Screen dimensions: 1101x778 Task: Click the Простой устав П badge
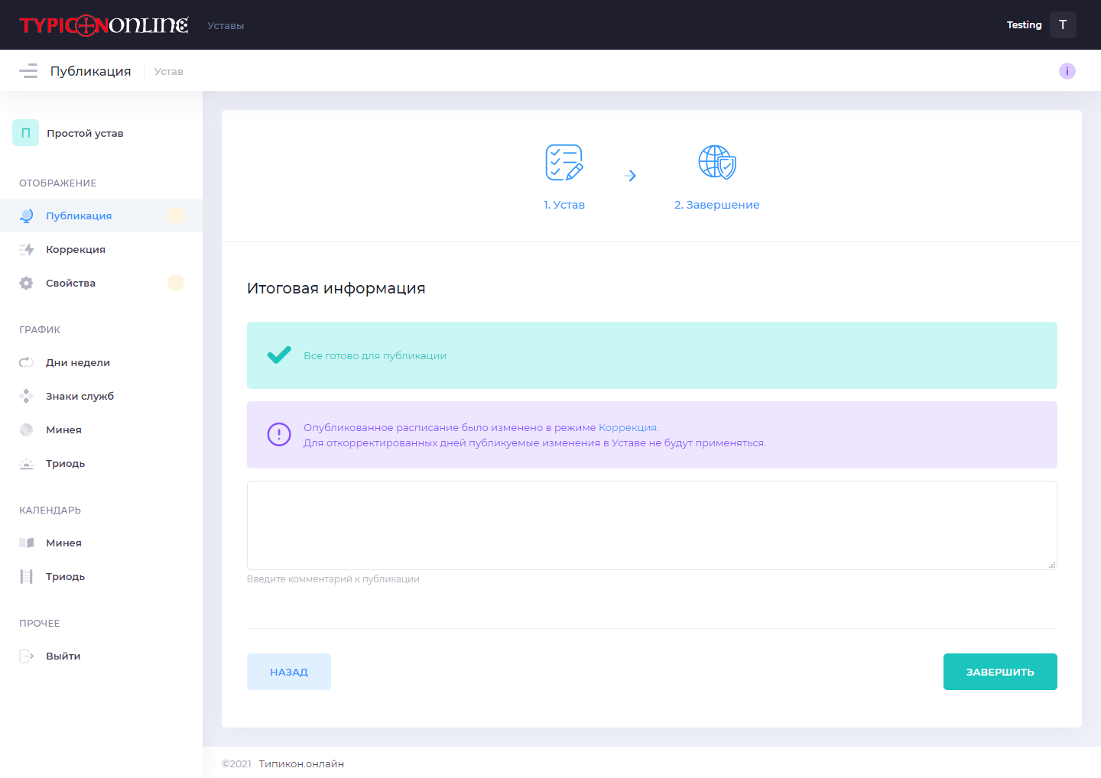[x=25, y=133]
